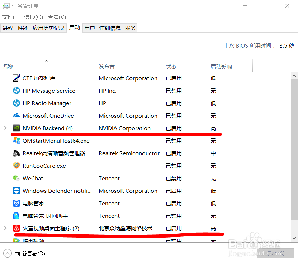Image resolution: width=298 pixels, height=264 pixels.
Task: Sort by the 状态 column header
Action: 185,65
